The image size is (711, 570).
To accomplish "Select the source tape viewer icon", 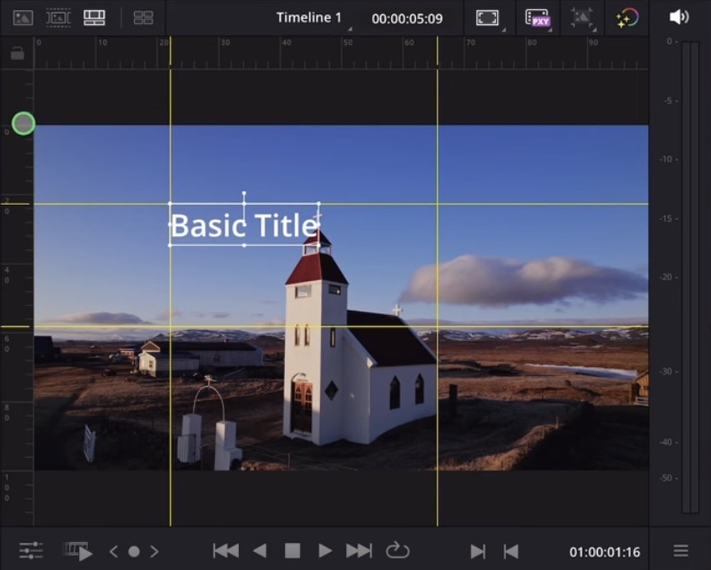I will (58, 18).
